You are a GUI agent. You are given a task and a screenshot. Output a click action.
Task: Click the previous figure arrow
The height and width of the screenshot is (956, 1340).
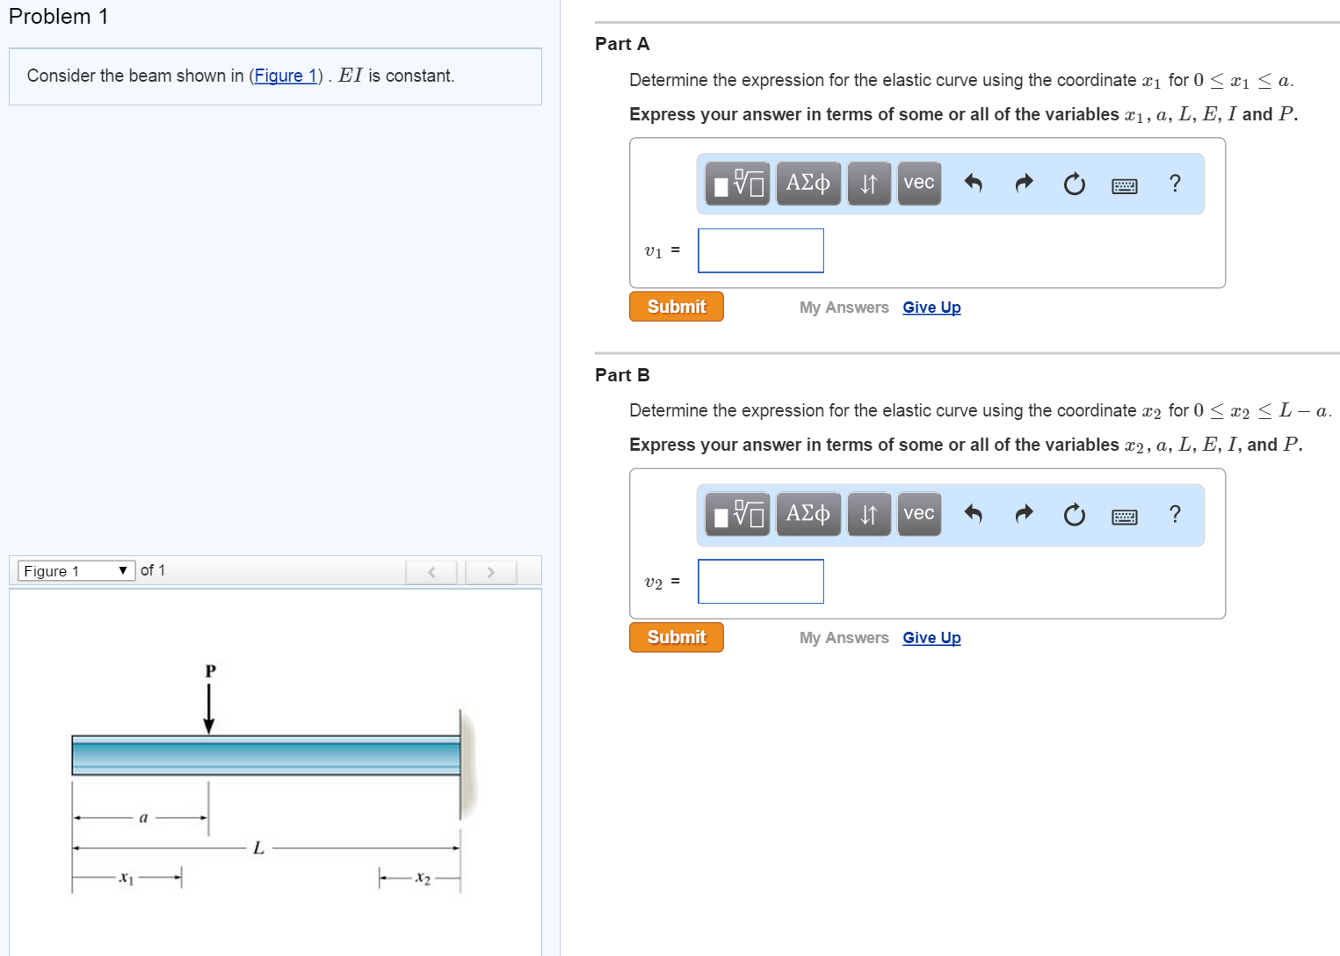point(431,571)
